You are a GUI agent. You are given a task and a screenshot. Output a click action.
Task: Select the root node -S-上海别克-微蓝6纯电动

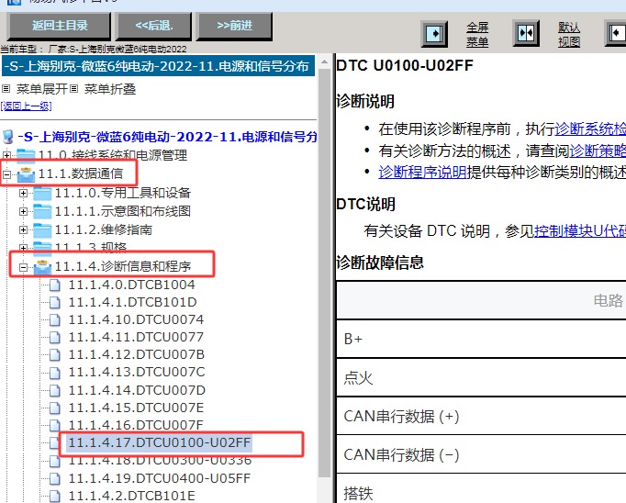click(x=167, y=137)
